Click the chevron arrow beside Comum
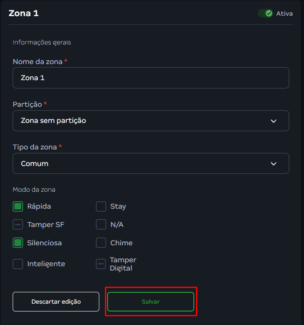The height and width of the screenshot is (325, 304). point(274,164)
